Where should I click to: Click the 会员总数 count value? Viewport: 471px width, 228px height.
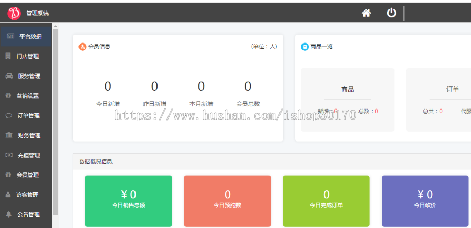pyautogui.click(x=248, y=86)
